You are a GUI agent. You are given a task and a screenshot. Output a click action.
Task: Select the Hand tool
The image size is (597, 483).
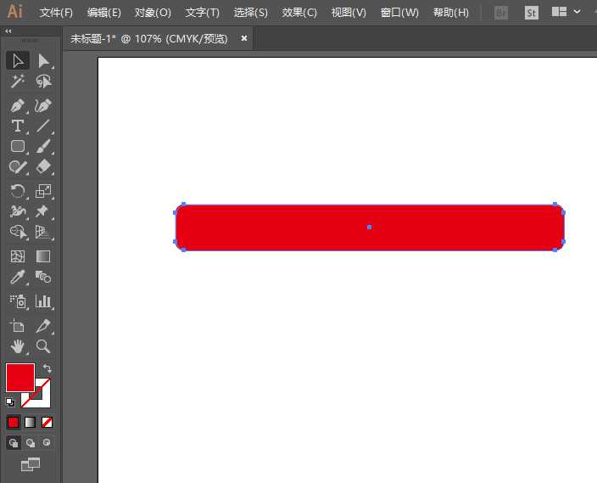click(17, 346)
